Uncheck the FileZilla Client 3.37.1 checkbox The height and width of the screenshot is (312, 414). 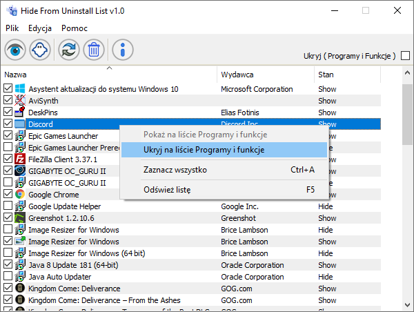click(x=8, y=159)
